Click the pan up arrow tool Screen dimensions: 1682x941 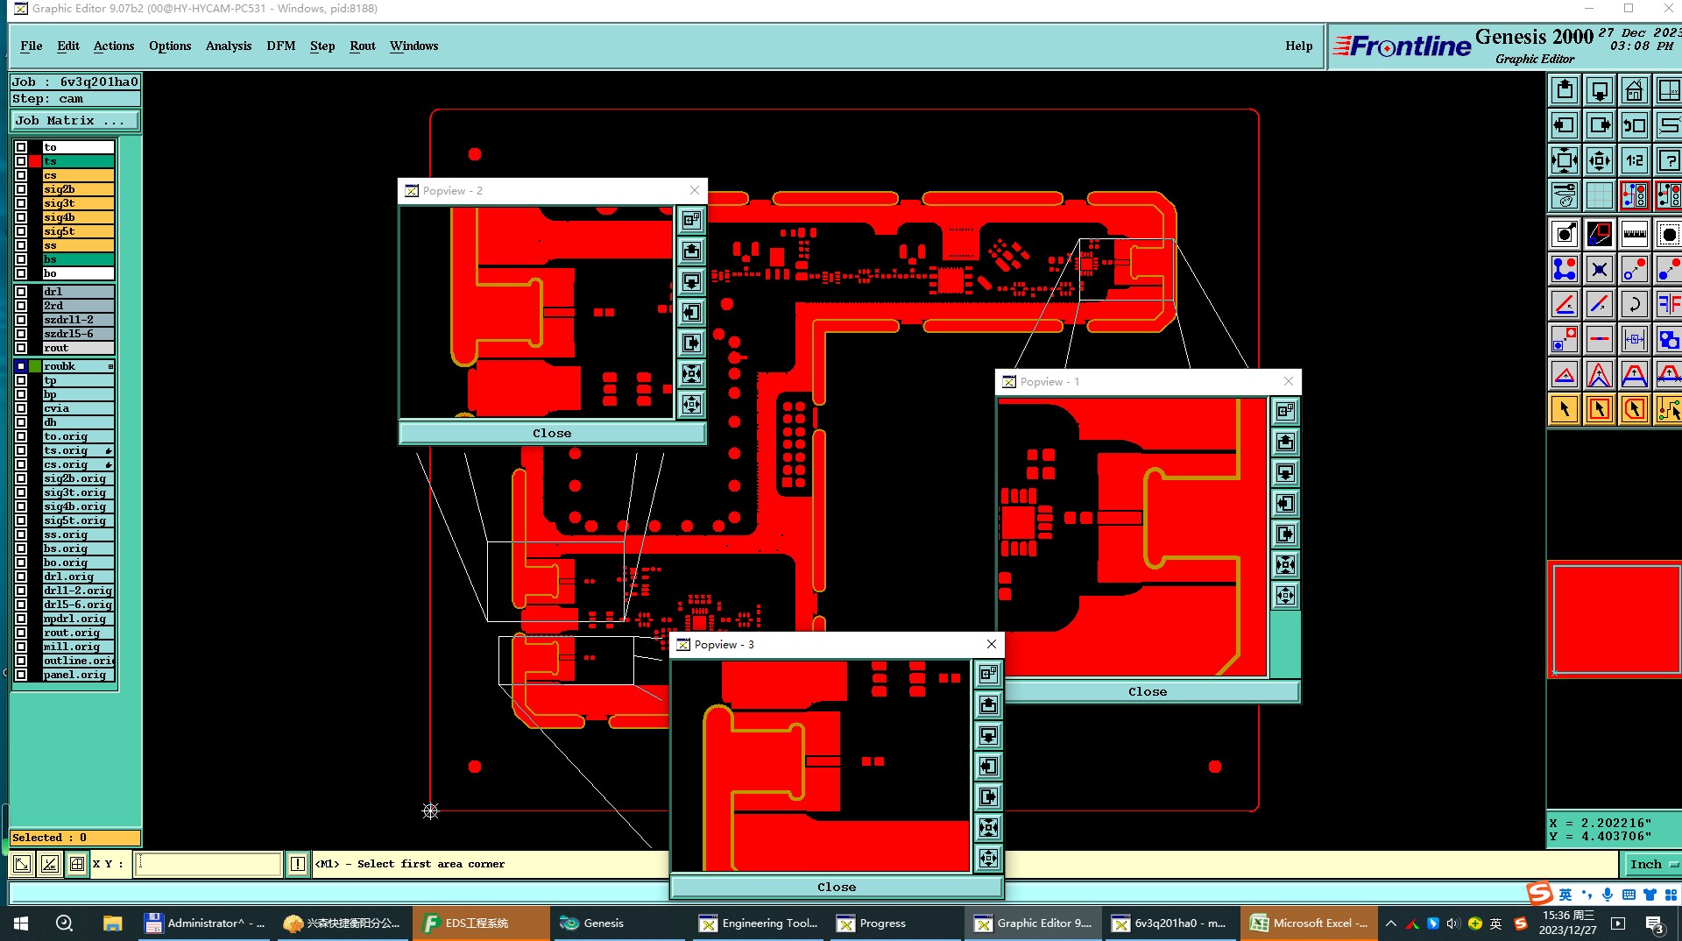pyautogui.click(x=1565, y=90)
